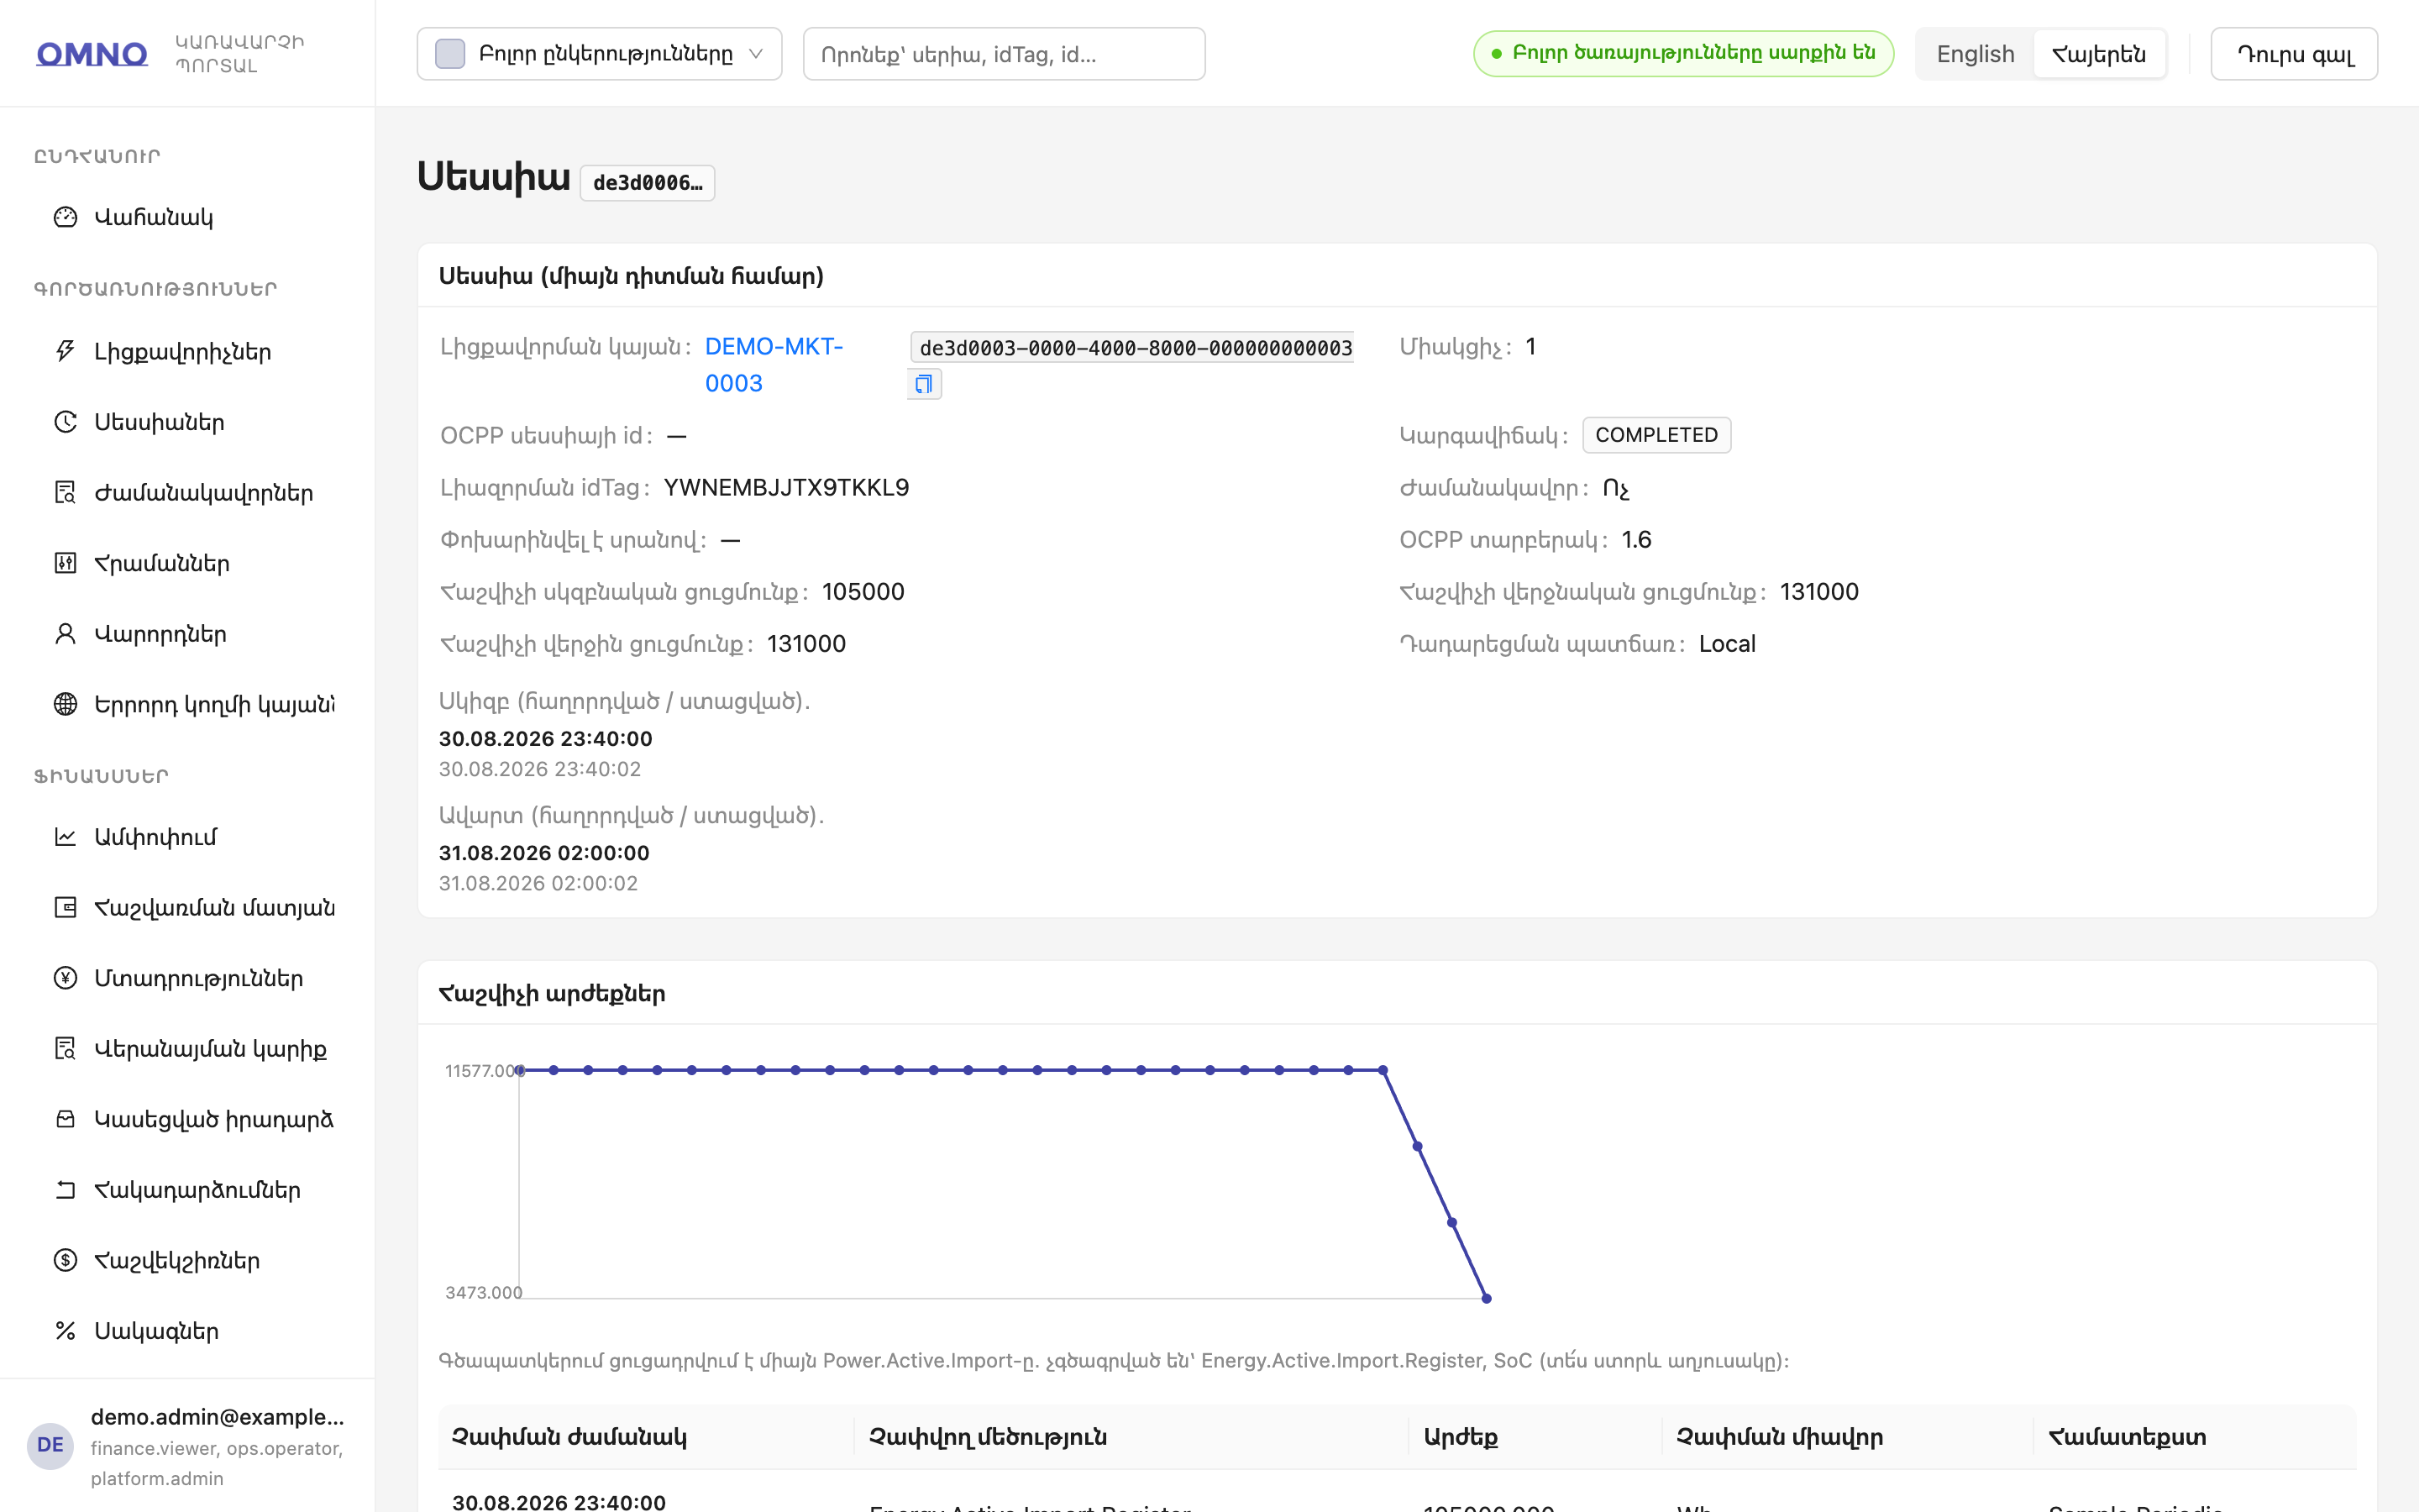Viewport: 2419px width, 1512px height.
Task: Click the Local stop reason value
Action: click(x=1727, y=644)
